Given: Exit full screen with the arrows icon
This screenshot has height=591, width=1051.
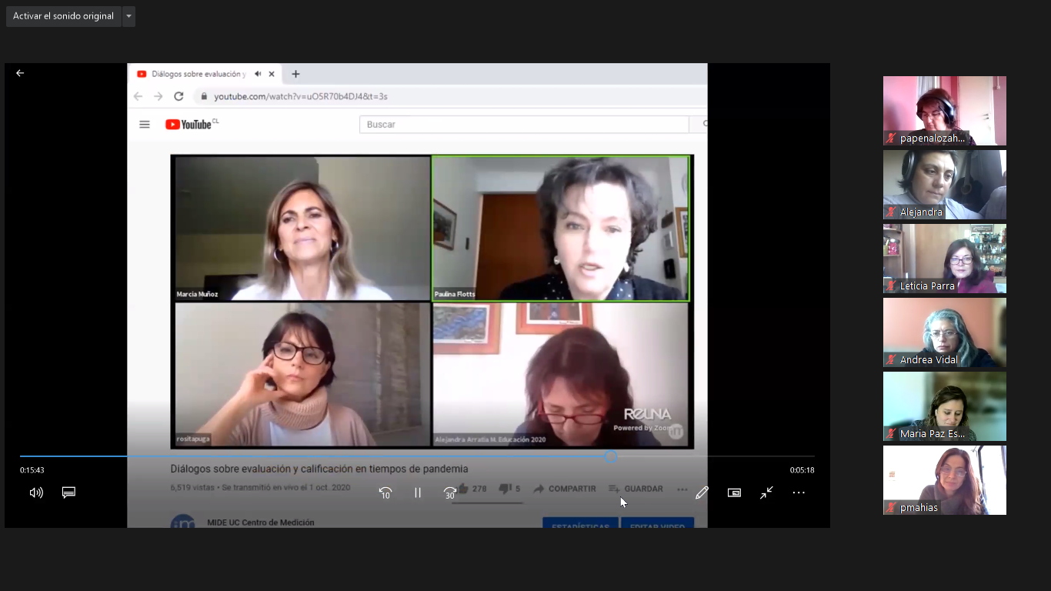Looking at the screenshot, I should [766, 492].
